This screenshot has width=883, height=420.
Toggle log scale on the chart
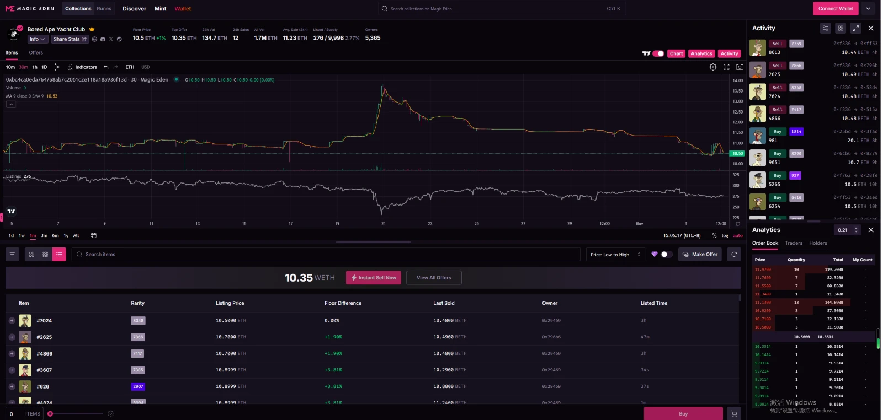(x=725, y=235)
